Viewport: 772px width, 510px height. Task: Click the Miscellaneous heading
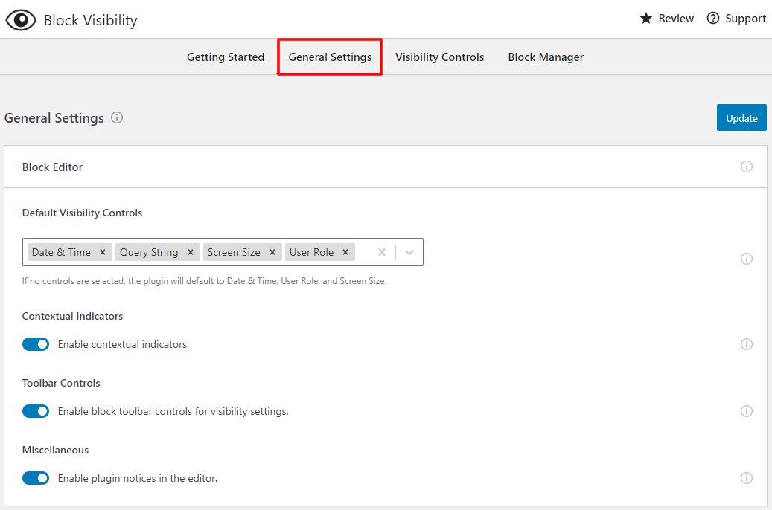pos(56,450)
